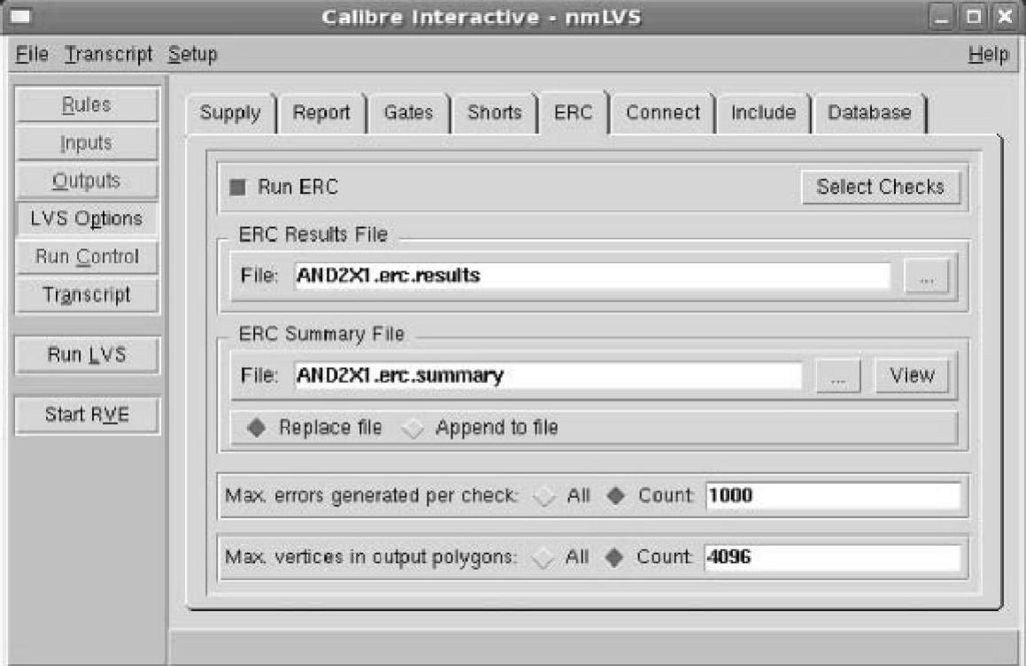Switch to the Include tab
This screenshot has width=1026, height=666.
(764, 113)
